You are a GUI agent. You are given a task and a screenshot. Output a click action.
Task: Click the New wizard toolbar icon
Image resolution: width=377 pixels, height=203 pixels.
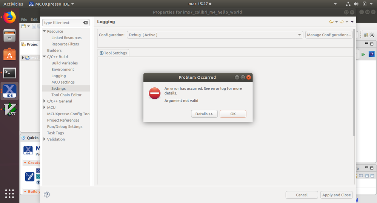coord(23,26)
